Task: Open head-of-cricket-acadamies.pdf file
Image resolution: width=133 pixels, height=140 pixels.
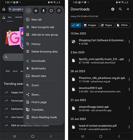Action: pyautogui.click(x=98, y=127)
